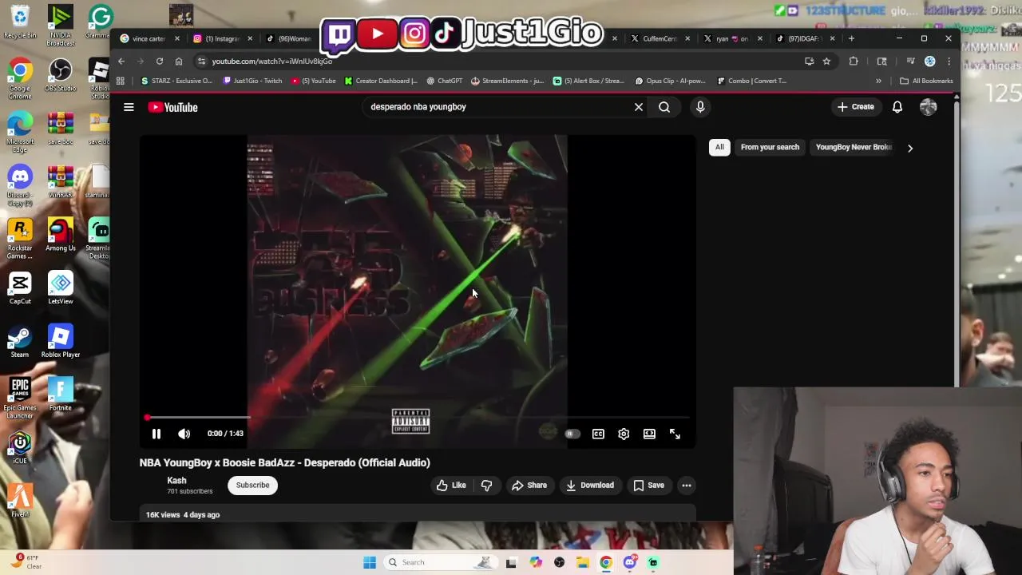Image resolution: width=1022 pixels, height=575 pixels.
Task: Switch to the vince carter browser tab
Action: (x=149, y=38)
